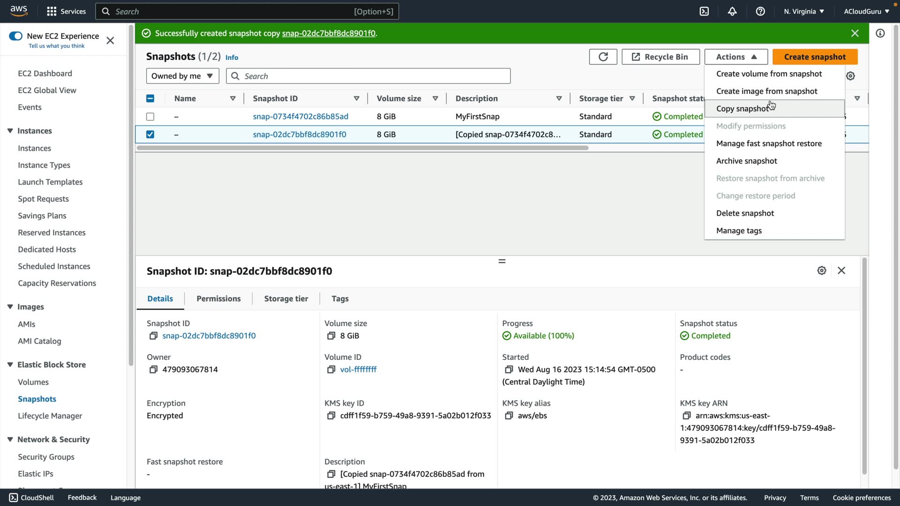Click the Create snapshot button

coord(815,57)
